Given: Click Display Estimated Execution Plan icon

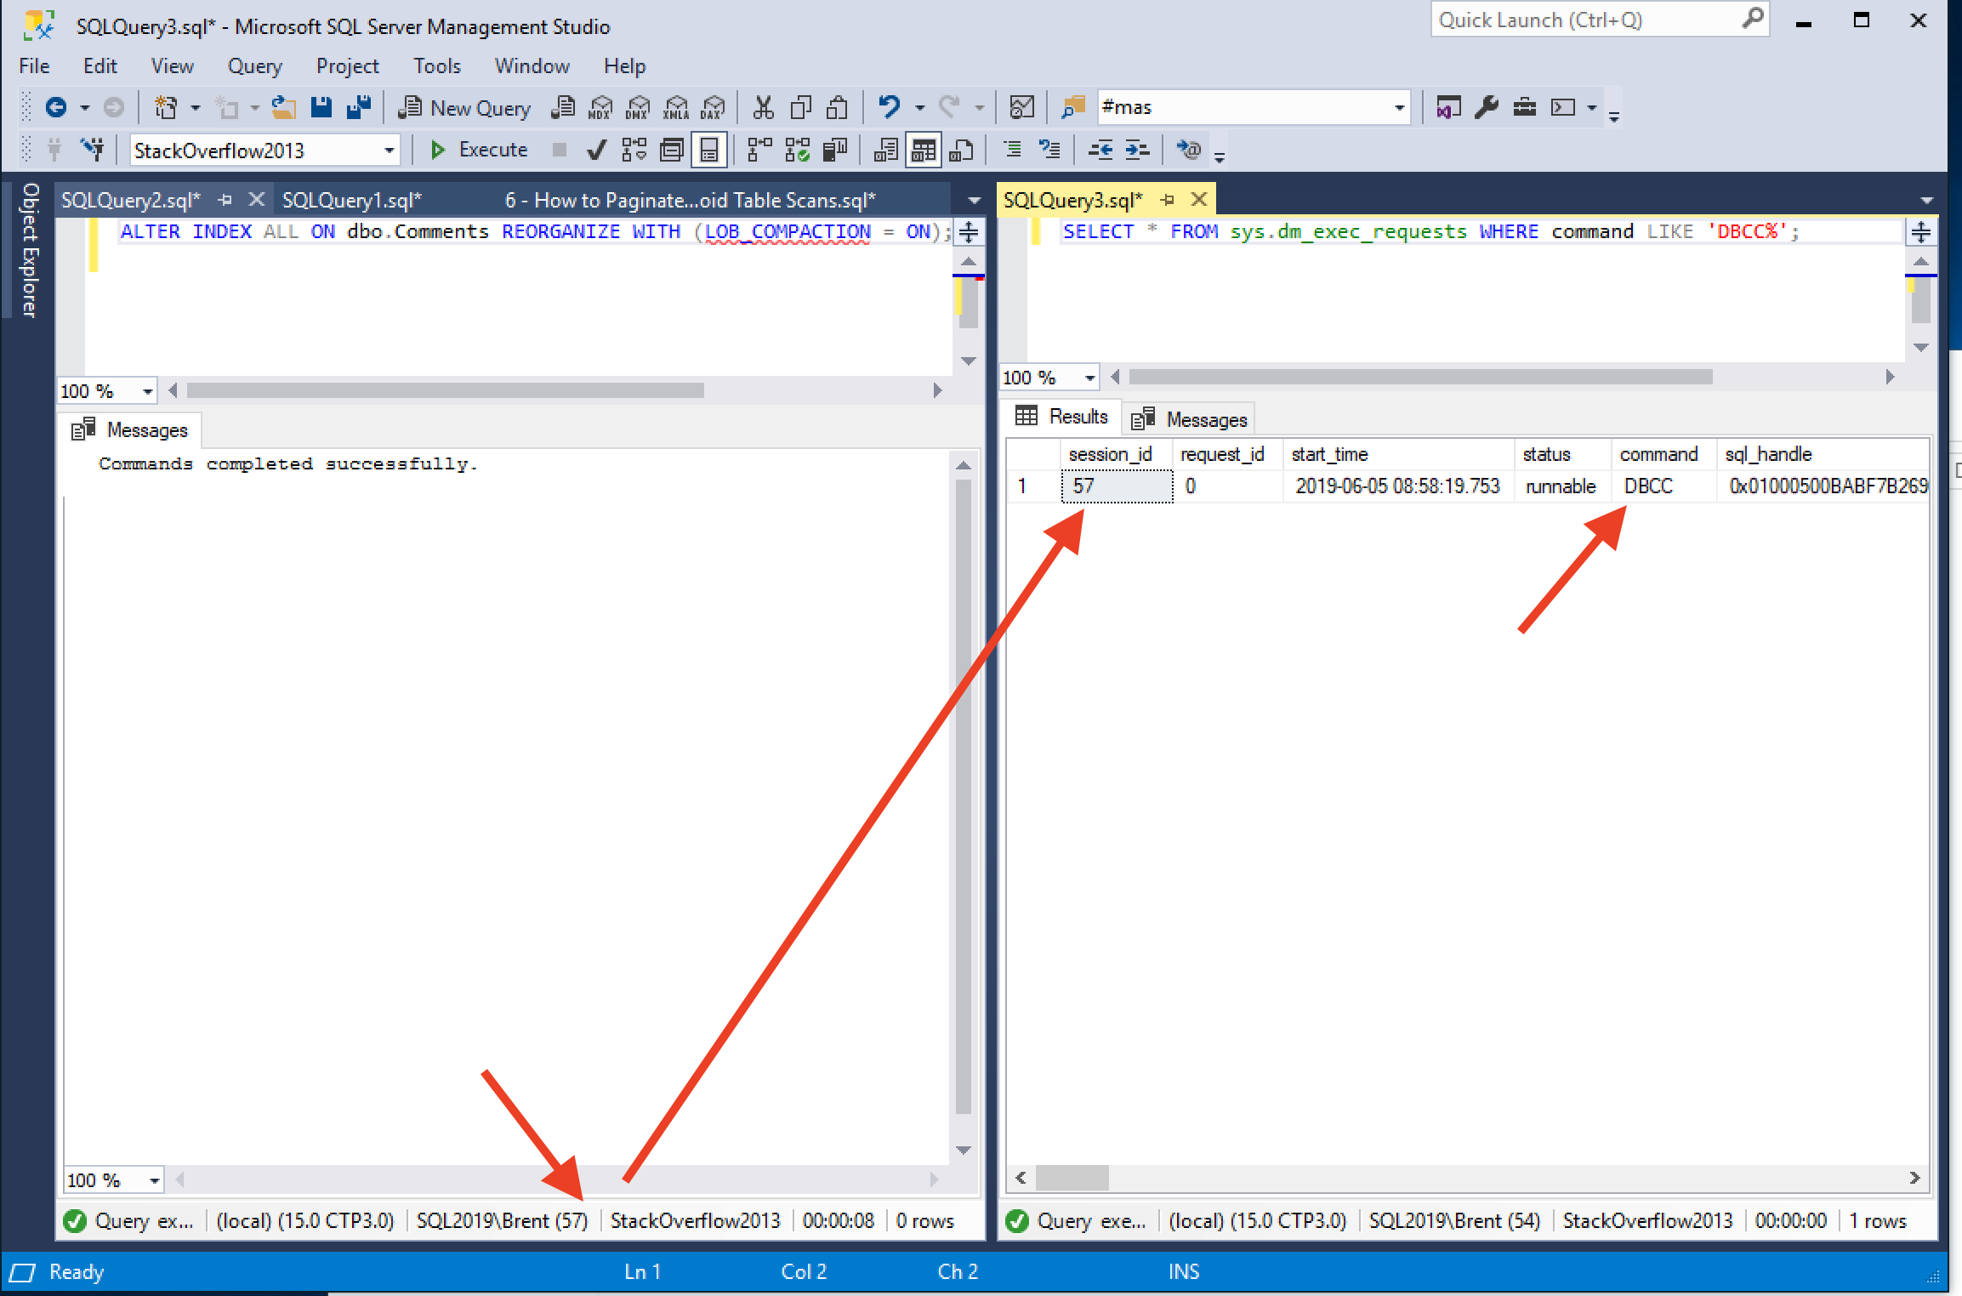Looking at the screenshot, I should click(634, 151).
